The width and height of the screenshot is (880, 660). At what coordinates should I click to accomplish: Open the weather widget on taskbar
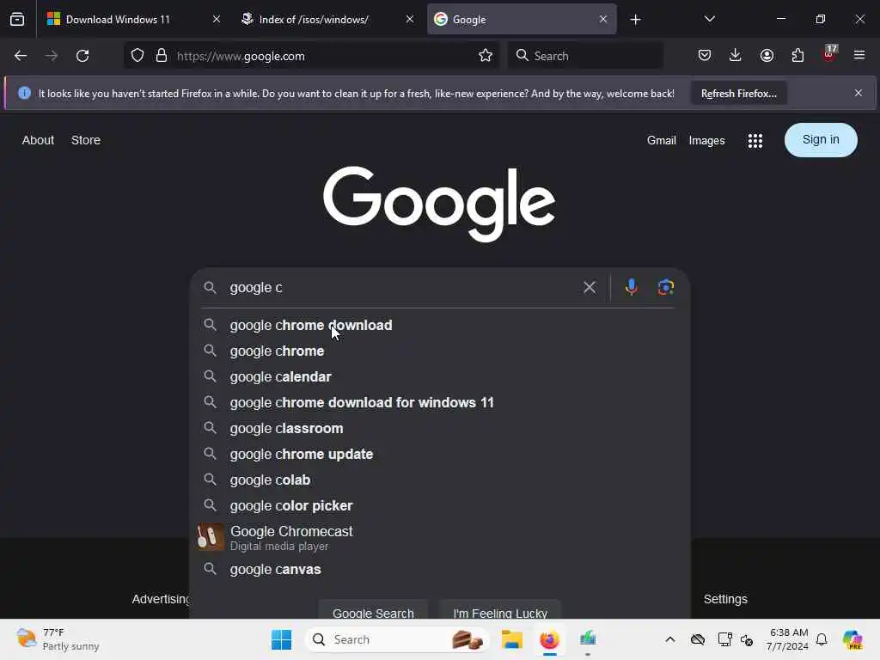coord(58,639)
